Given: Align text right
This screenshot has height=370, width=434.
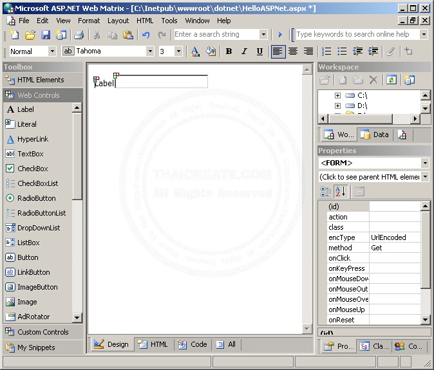Looking at the screenshot, I should (308, 51).
